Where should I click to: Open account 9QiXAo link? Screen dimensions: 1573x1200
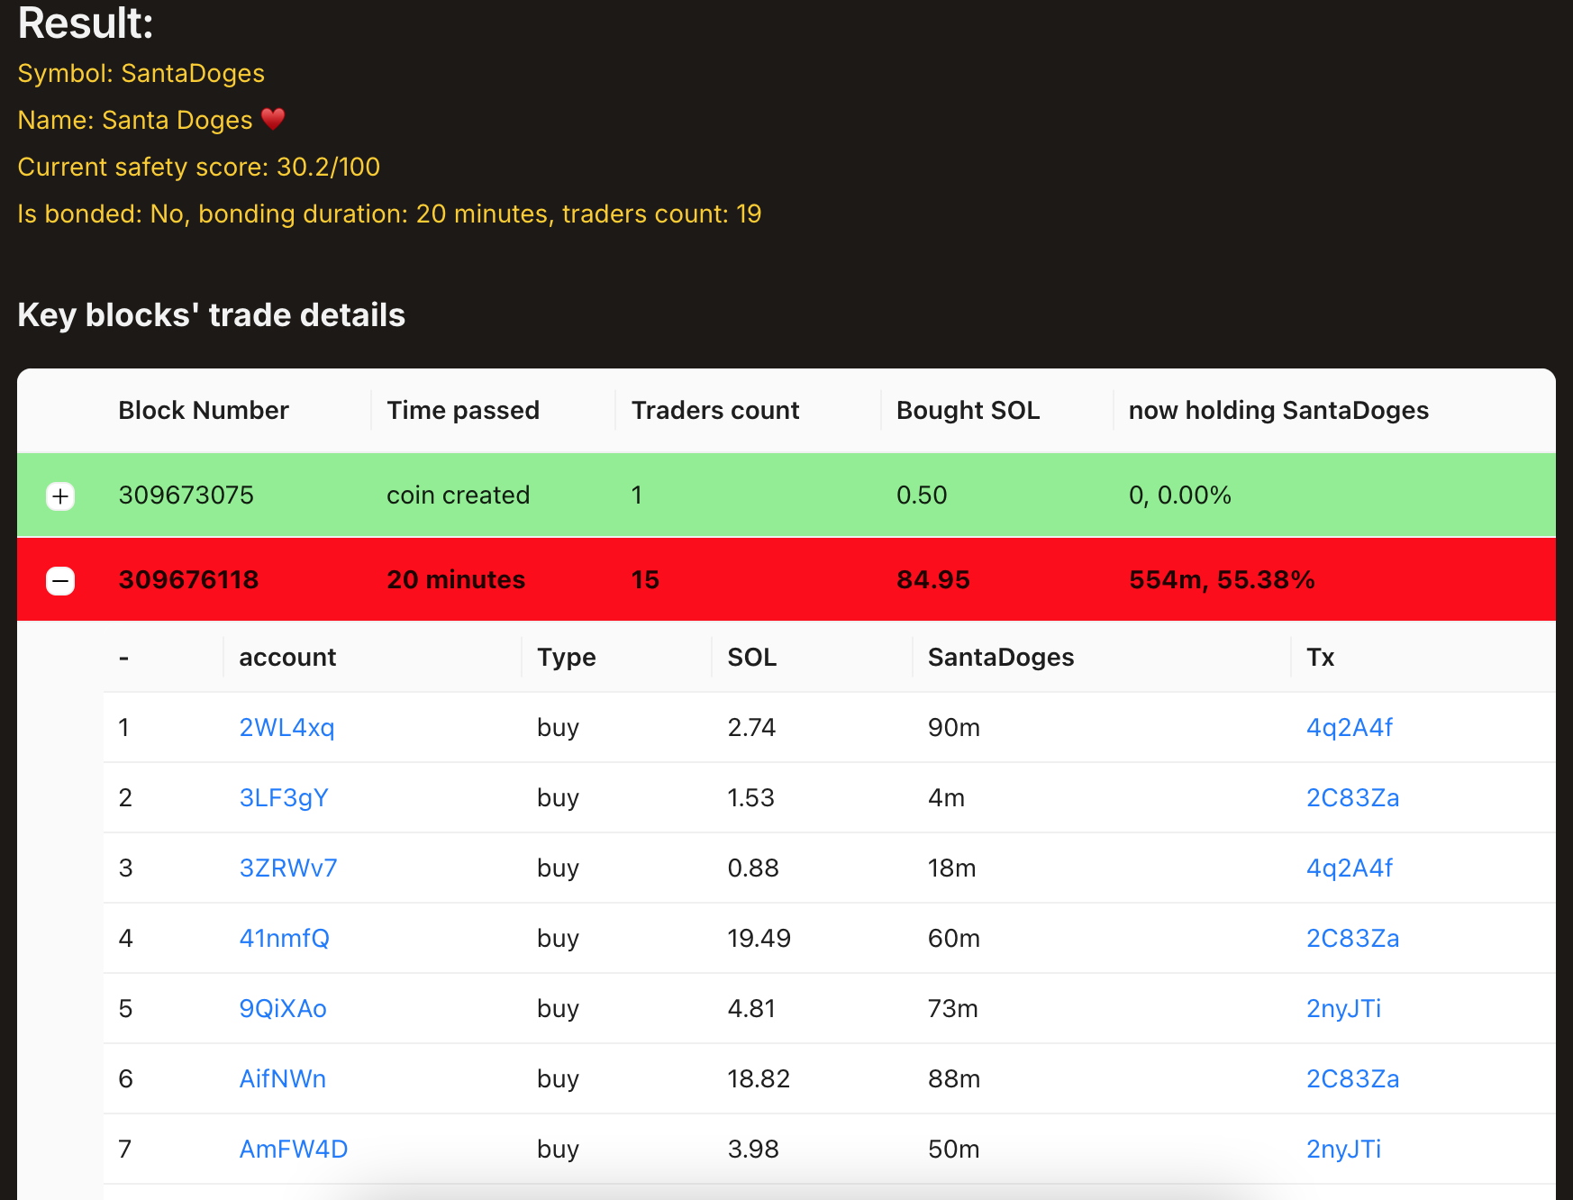pyautogui.click(x=283, y=1009)
